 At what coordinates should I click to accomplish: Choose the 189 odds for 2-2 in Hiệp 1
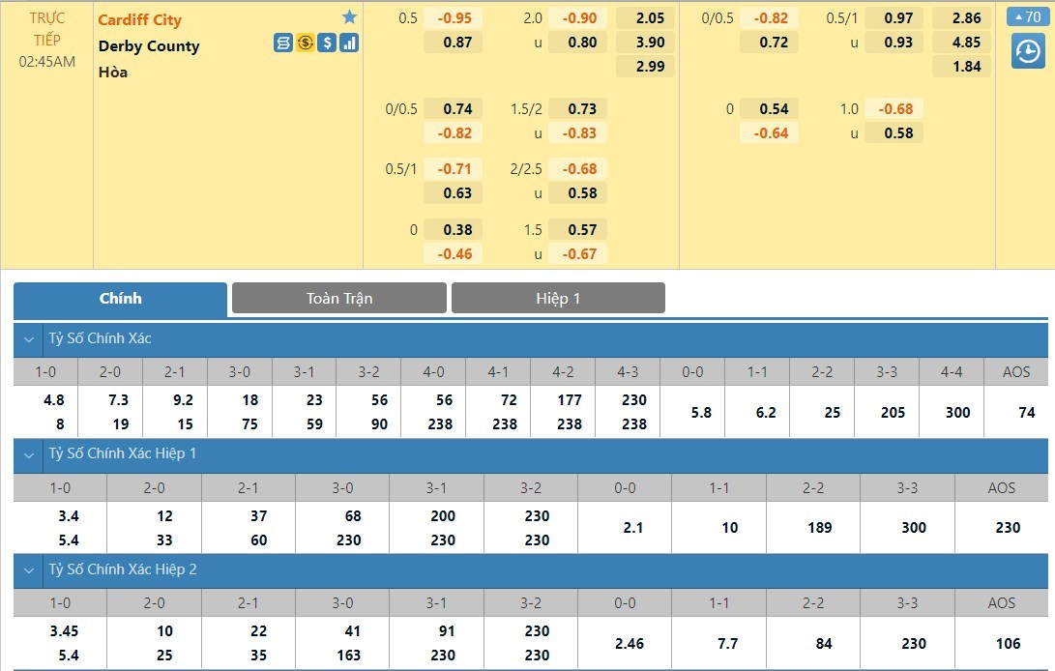[819, 528]
